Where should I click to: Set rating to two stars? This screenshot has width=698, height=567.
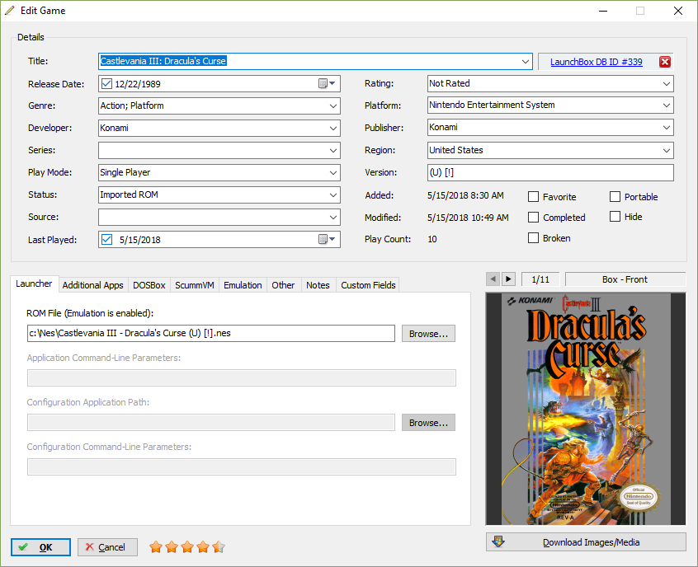pos(172,547)
